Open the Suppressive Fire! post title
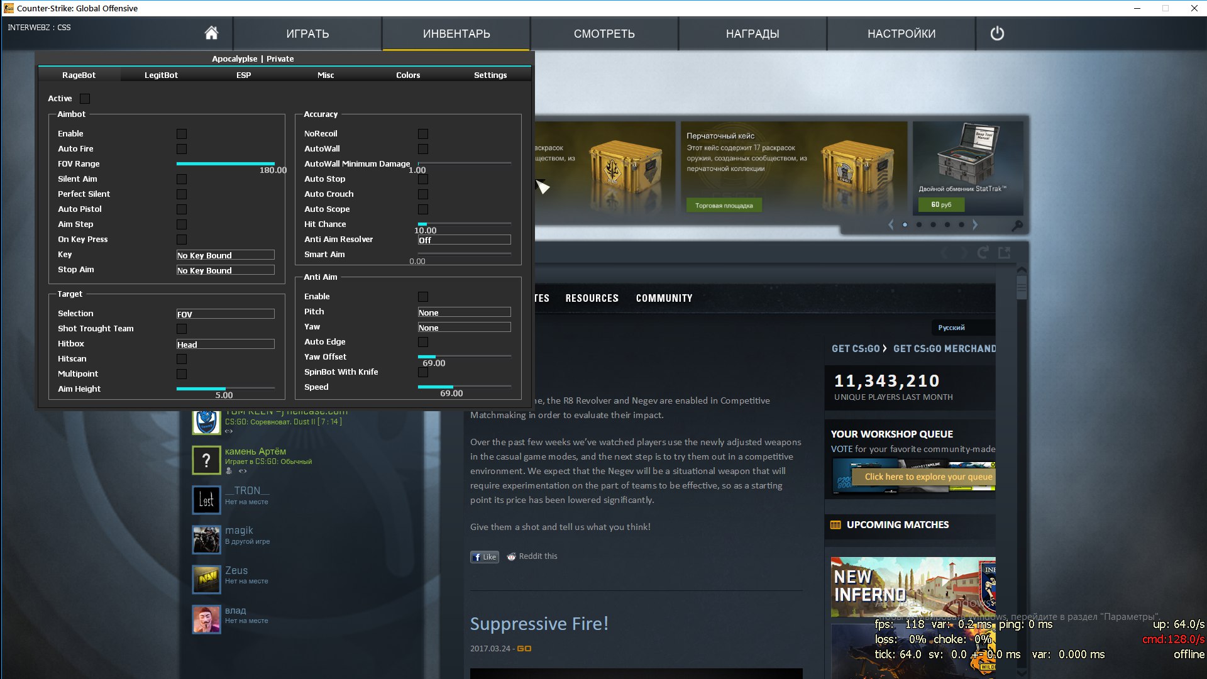Image resolution: width=1207 pixels, height=679 pixels. point(539,624)
